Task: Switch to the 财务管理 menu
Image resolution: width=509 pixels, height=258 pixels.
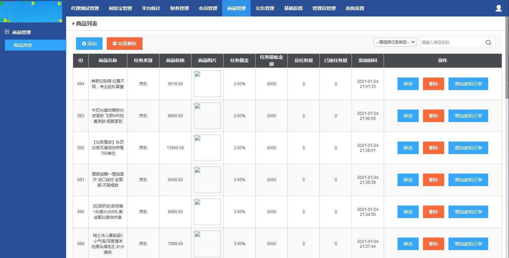Action: click(x=179, y=8)
